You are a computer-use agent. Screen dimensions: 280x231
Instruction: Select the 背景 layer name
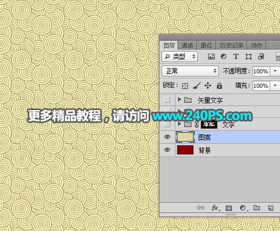[204, 150]
